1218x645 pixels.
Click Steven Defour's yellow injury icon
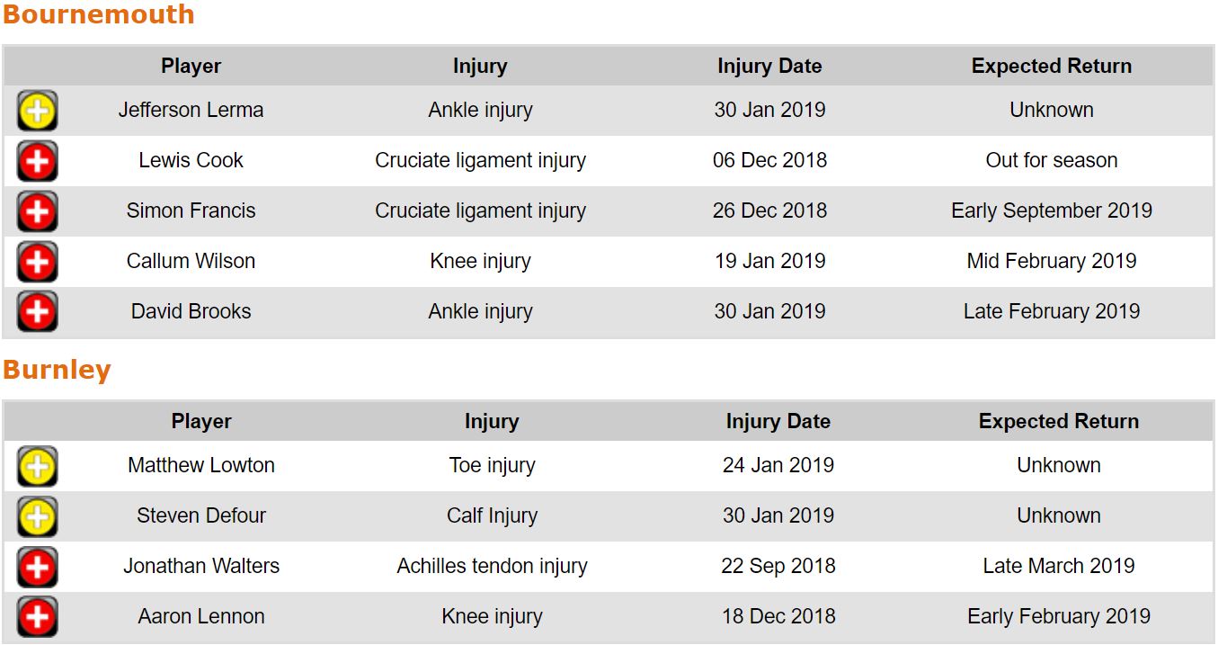pyautogui.click(x=37, y=516)
